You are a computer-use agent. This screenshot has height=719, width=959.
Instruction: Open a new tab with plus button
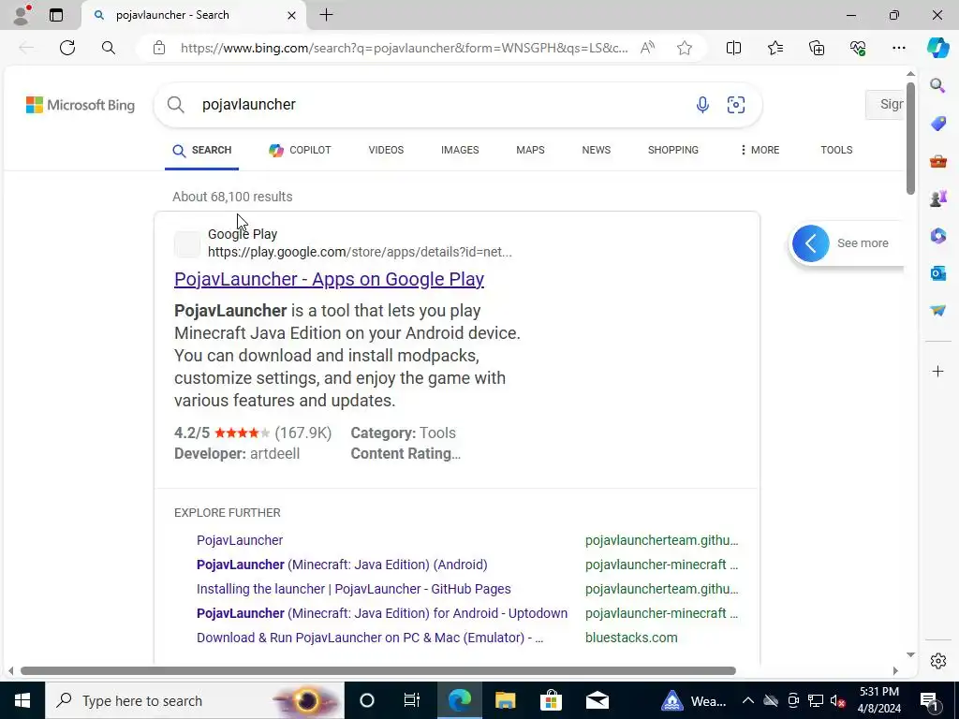coord(327,15)
